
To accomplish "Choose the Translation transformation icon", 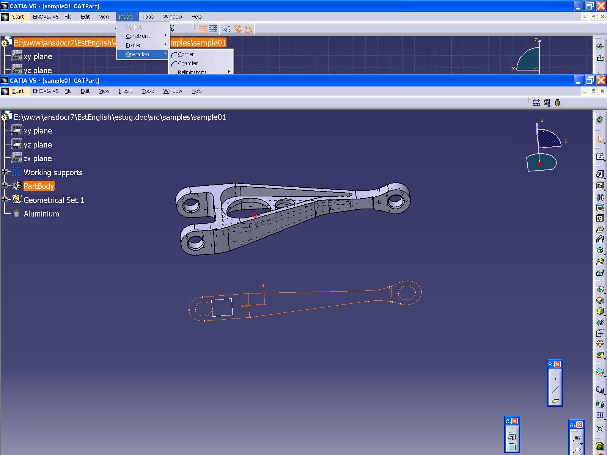I will click(x=600, y=390).
